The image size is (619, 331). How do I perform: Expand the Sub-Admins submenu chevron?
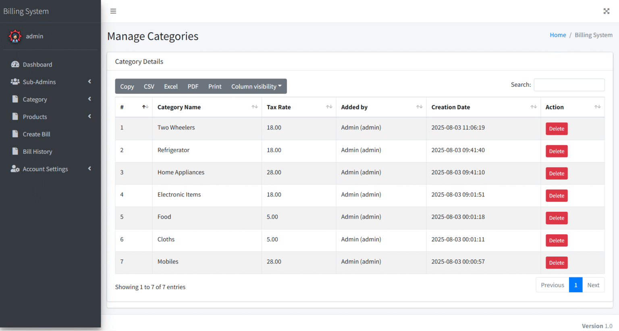pyautogui.click(x=89, y=82)
